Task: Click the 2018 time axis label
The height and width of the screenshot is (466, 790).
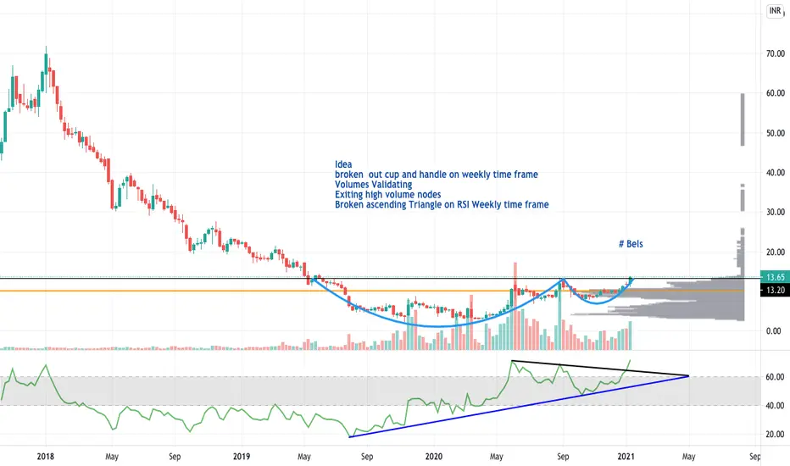Action: 45,457
